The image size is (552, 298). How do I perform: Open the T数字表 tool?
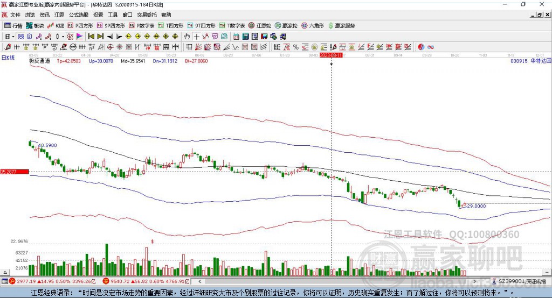point(232,26)
